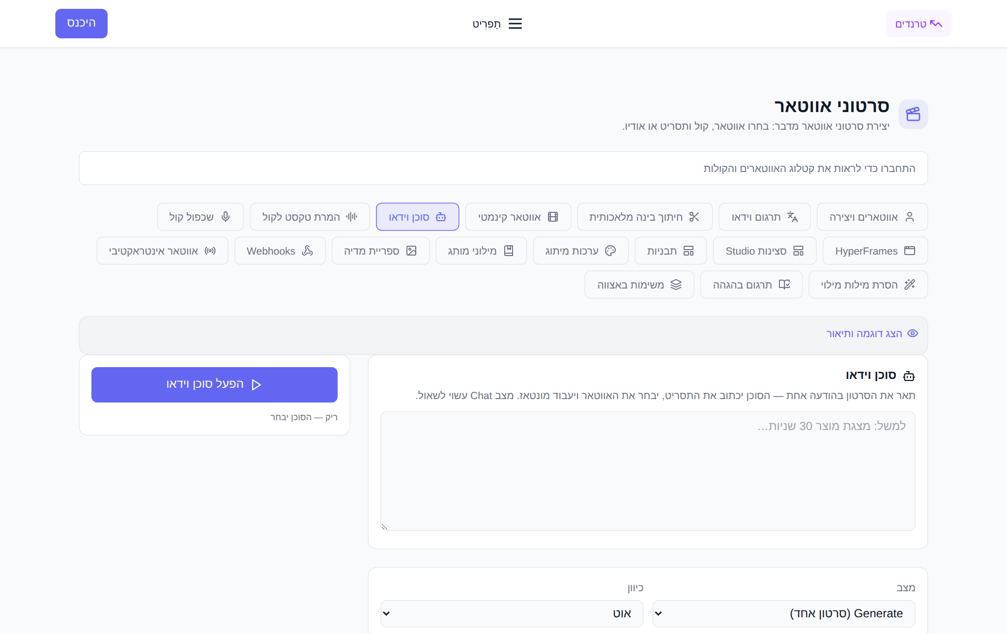Click the layers icon in משימות באצווה tab
This screenshot has width=1007, height=634.
coord(676,285)
